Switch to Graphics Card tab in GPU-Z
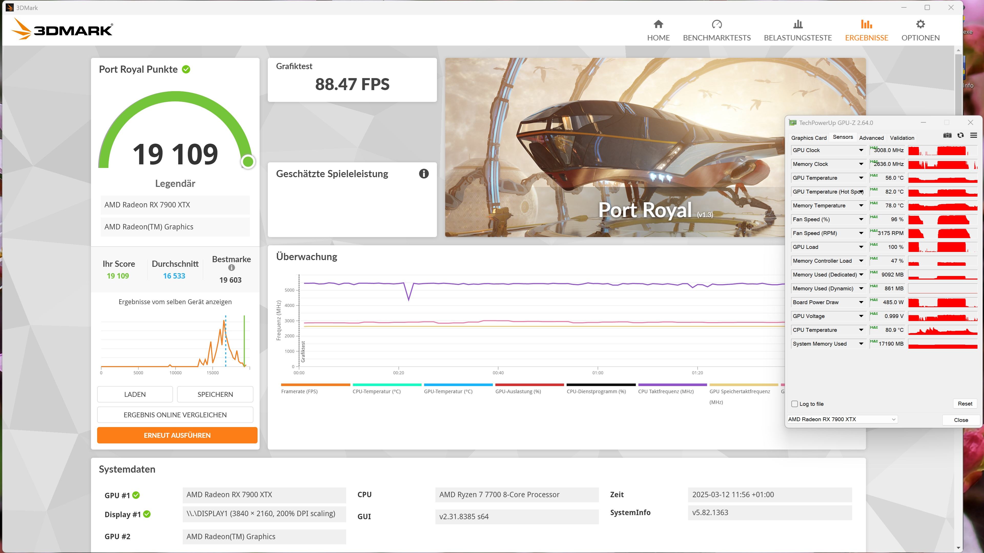984x553 pixels. point(809,138)
